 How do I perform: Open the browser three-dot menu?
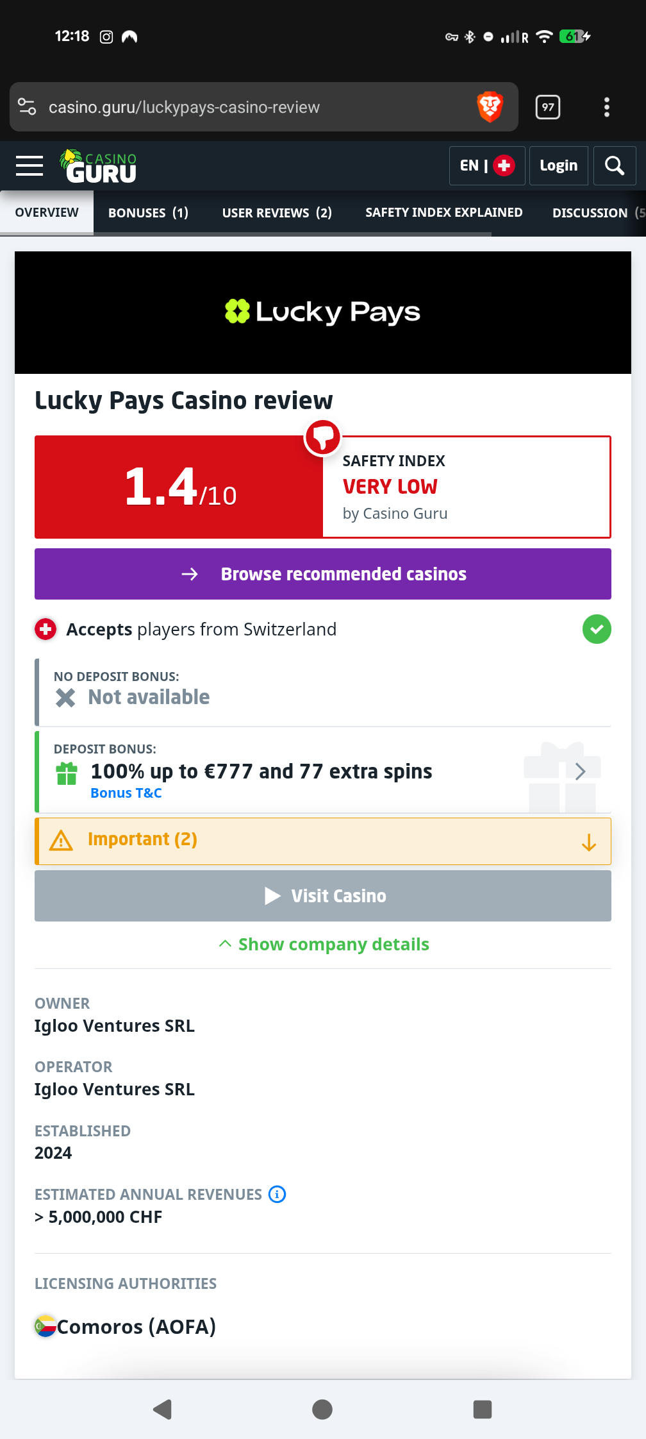point(606,107)
